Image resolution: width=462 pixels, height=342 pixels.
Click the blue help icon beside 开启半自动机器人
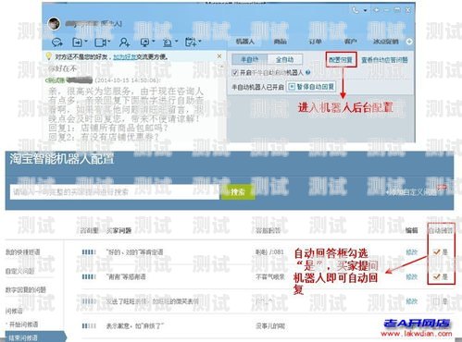coord(307,73)
